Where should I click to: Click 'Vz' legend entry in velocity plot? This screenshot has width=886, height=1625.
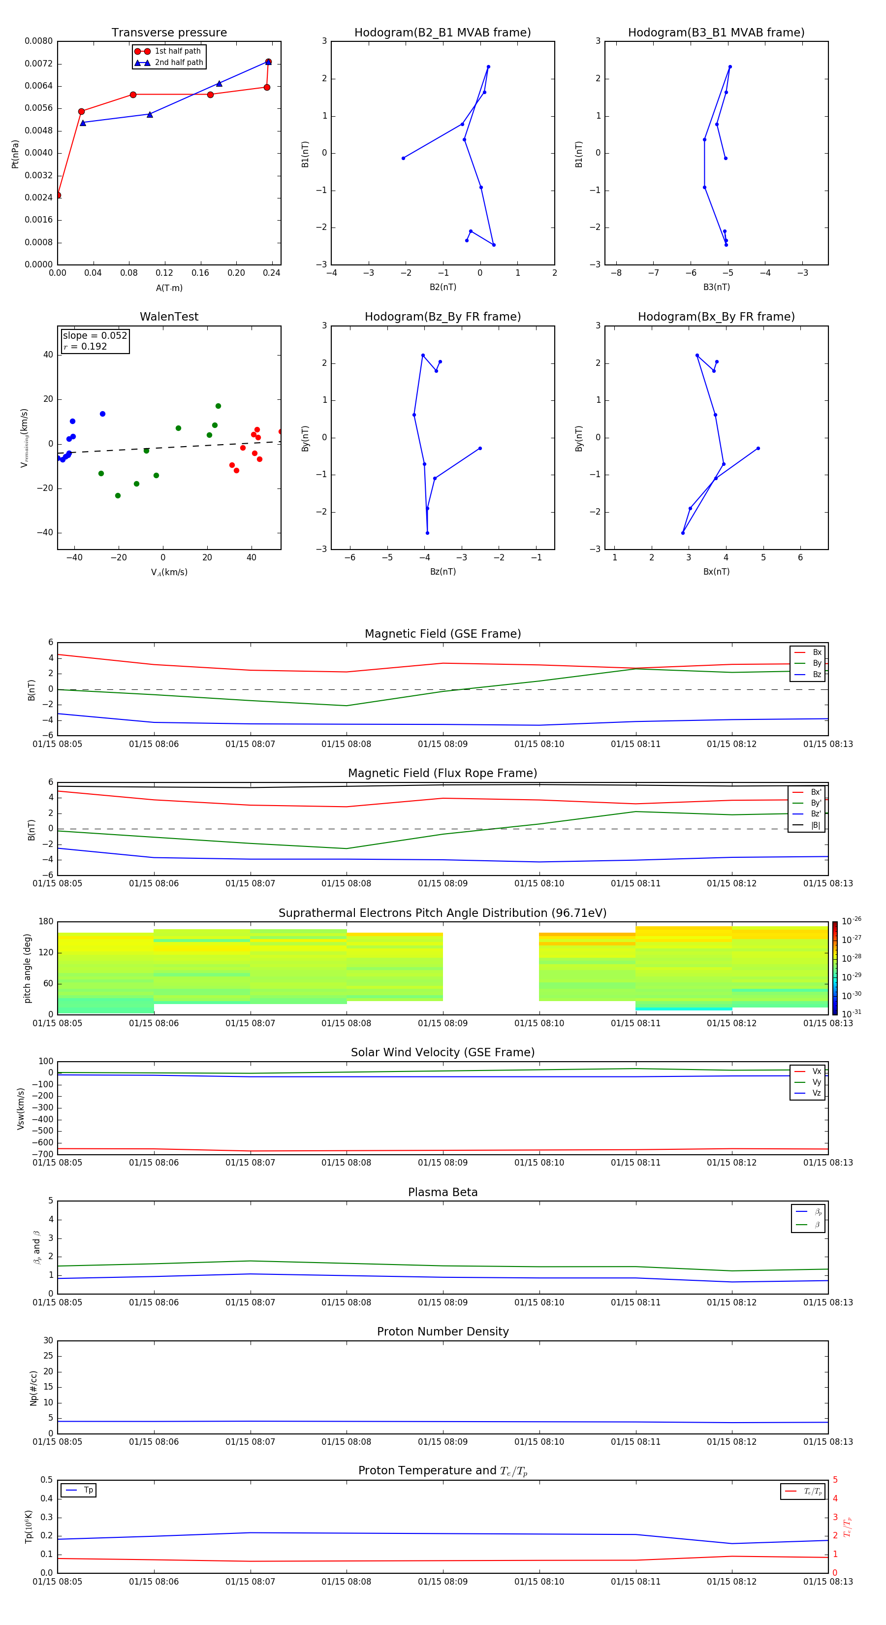point(808,1093)
